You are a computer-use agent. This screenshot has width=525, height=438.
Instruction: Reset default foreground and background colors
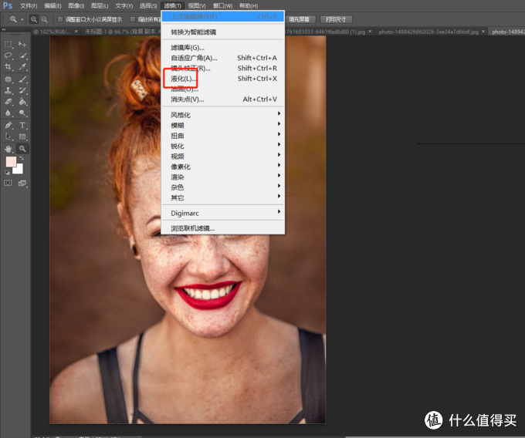point(7,173)
